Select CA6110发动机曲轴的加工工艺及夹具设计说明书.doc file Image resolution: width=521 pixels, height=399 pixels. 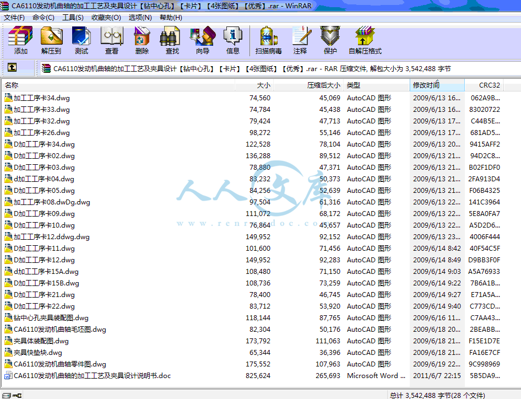tap(92, 376)
